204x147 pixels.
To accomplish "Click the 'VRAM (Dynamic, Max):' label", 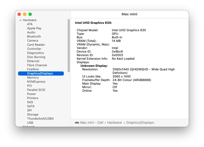I will (x=93, y=44).
